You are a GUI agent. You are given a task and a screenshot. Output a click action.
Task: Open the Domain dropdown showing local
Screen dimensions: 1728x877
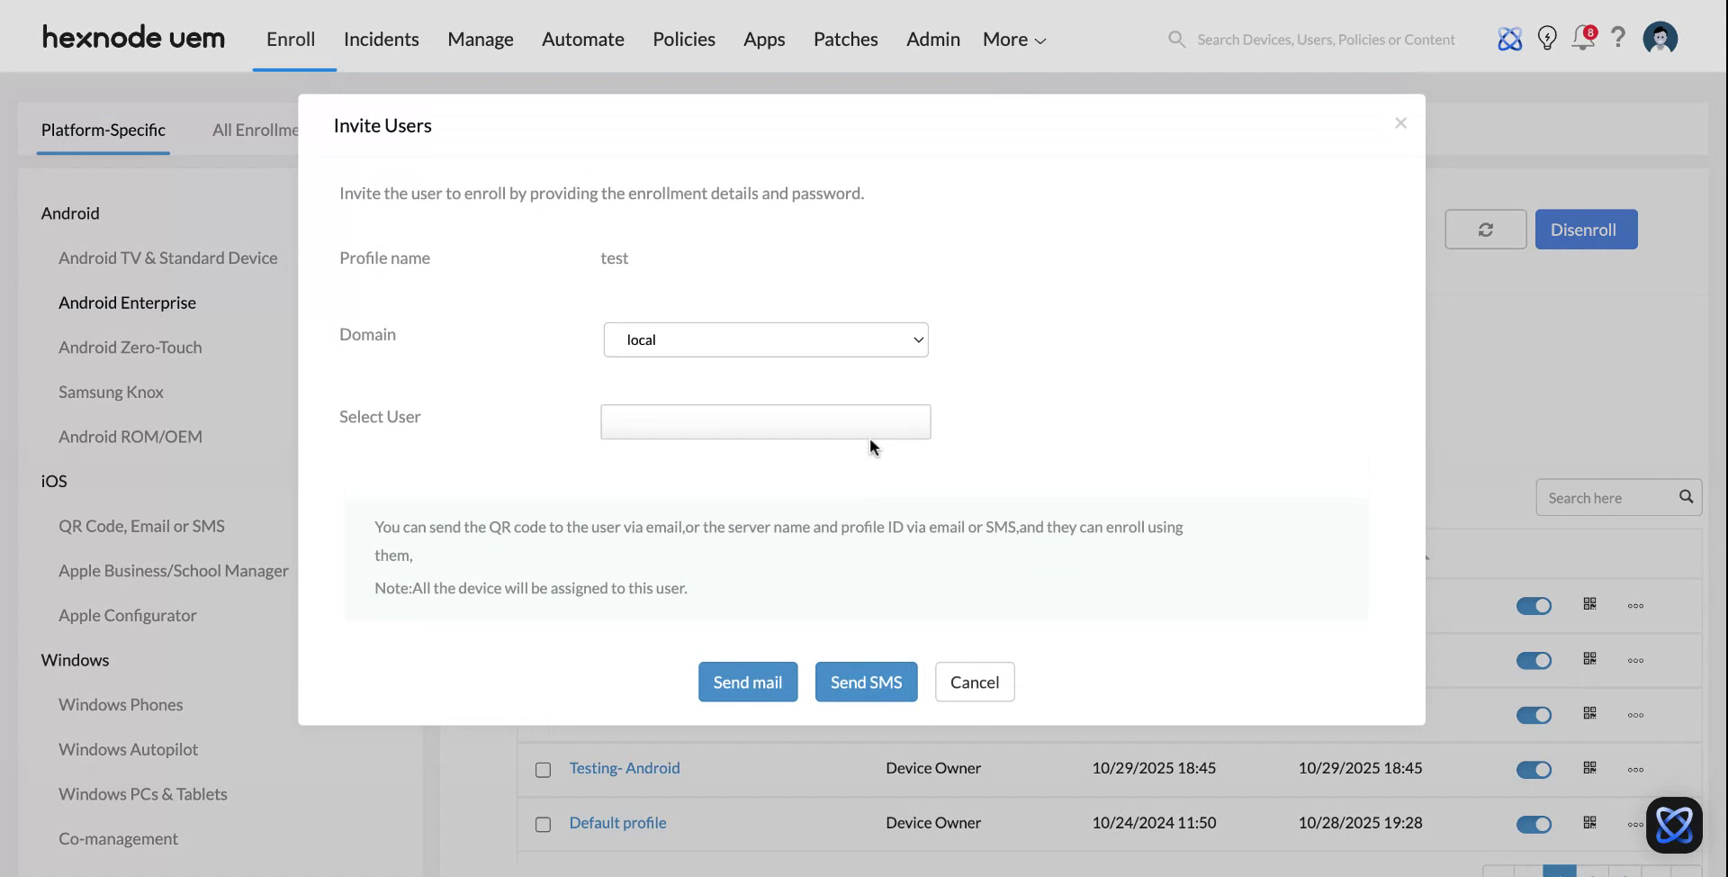point(765,339)
